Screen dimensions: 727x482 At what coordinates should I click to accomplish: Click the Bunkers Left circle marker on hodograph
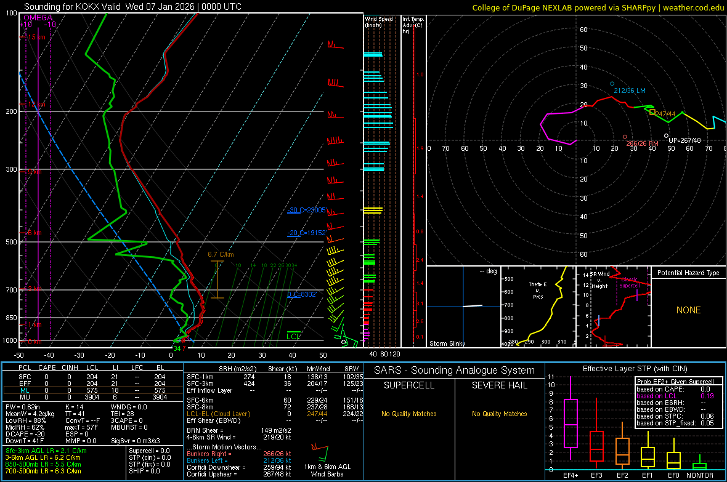click(x=612, y=84)
